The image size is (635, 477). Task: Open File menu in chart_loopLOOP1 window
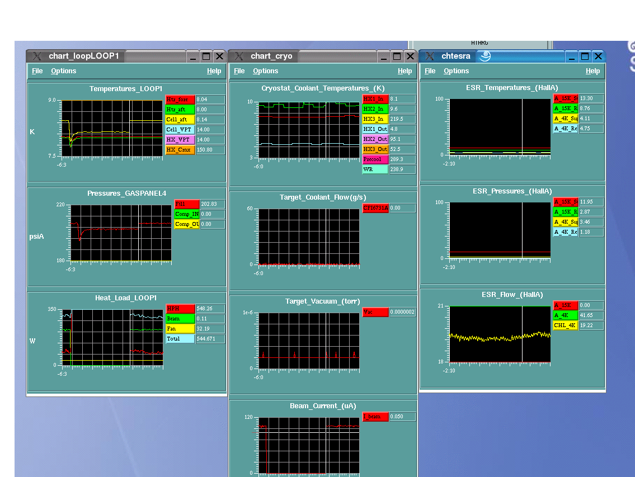tap(37, 71)
